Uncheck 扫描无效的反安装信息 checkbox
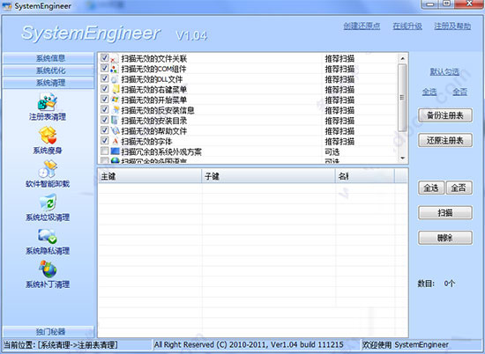The height and width of the screenshot is (354, 485). pyautogui.click(x=105, y=109)
